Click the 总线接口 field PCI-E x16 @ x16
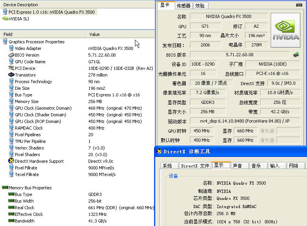The image size is (307, 226). pos(273,73)
